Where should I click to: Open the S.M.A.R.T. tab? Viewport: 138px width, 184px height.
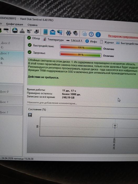tap(75, 41)
